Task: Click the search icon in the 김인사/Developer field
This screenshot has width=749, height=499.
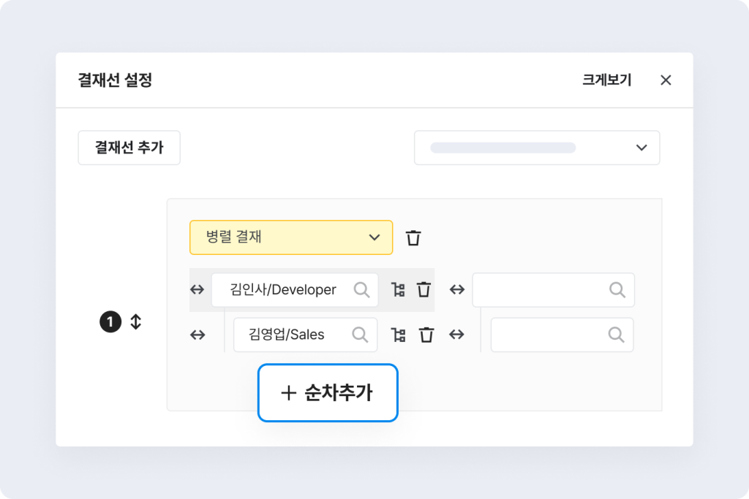Action: [361, 290]
